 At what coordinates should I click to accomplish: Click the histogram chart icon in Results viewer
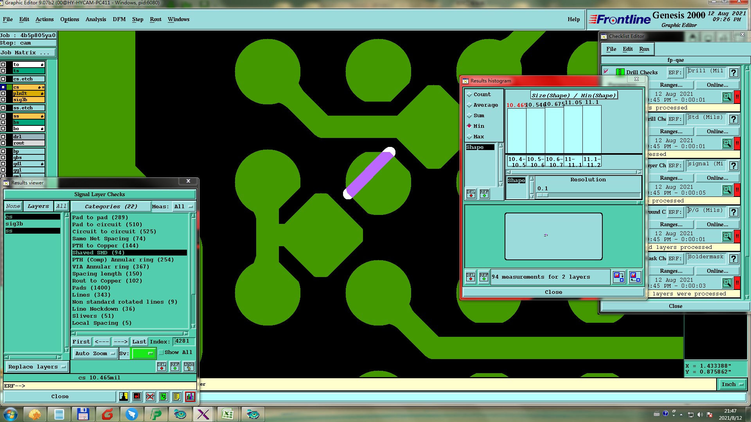coord(190,397)
